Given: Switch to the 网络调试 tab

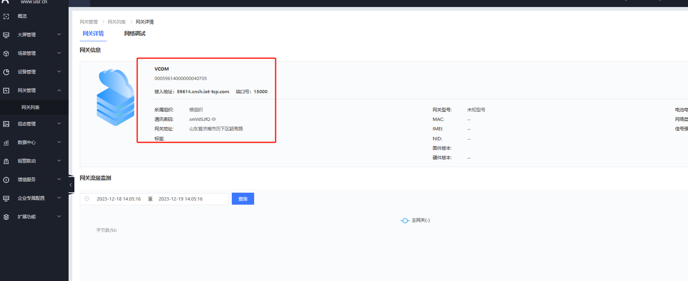Looking at the screenshot, I should tap(135, 33).
